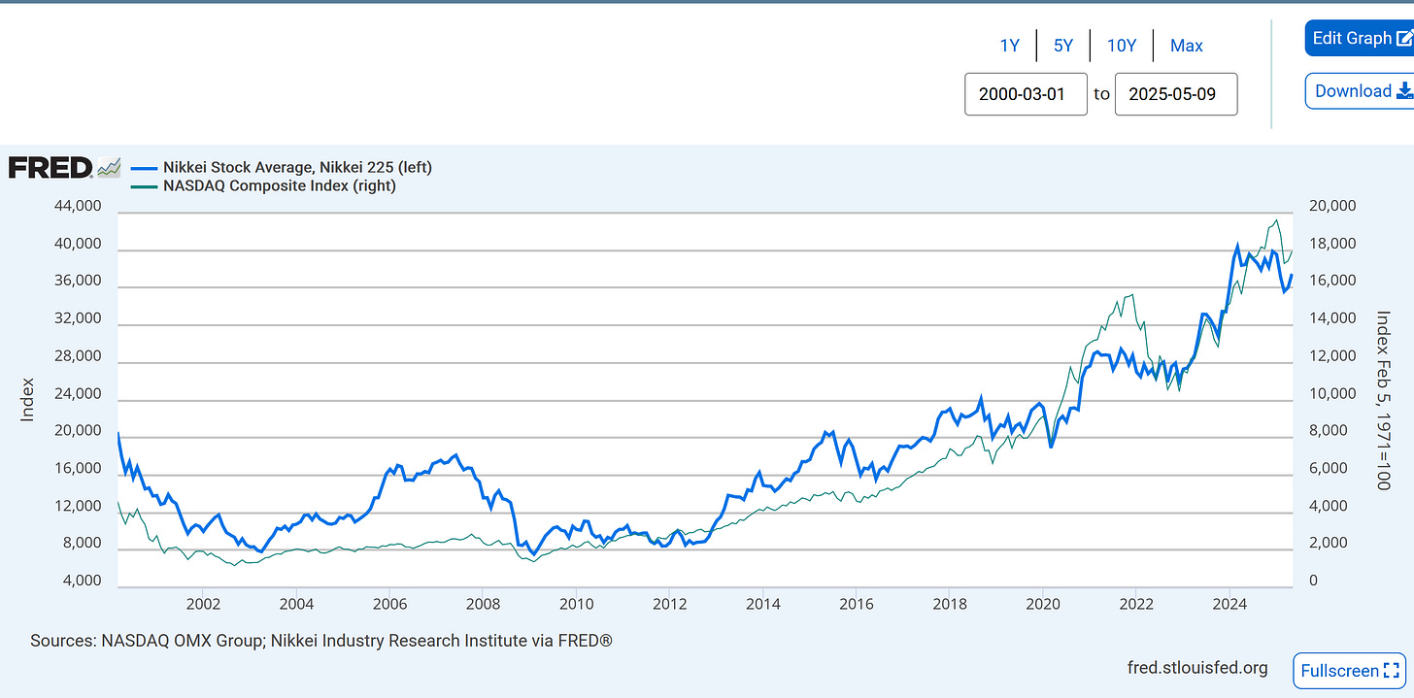The image size is (1414, 698).
Task: Select the 5Y time range
Action: (x=1063, y=46)
